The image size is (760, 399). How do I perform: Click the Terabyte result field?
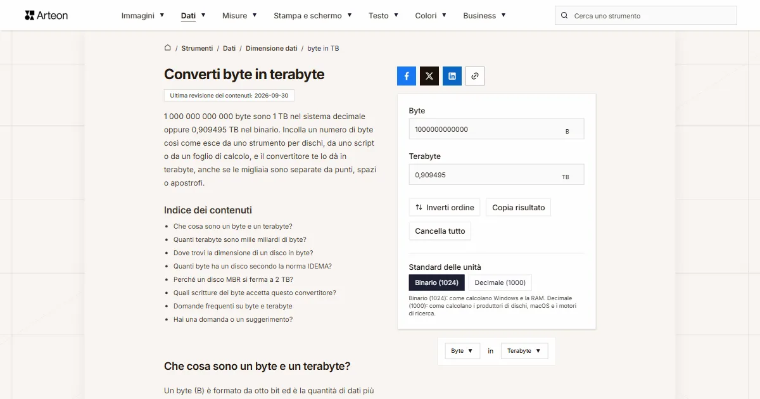[497, 175]
